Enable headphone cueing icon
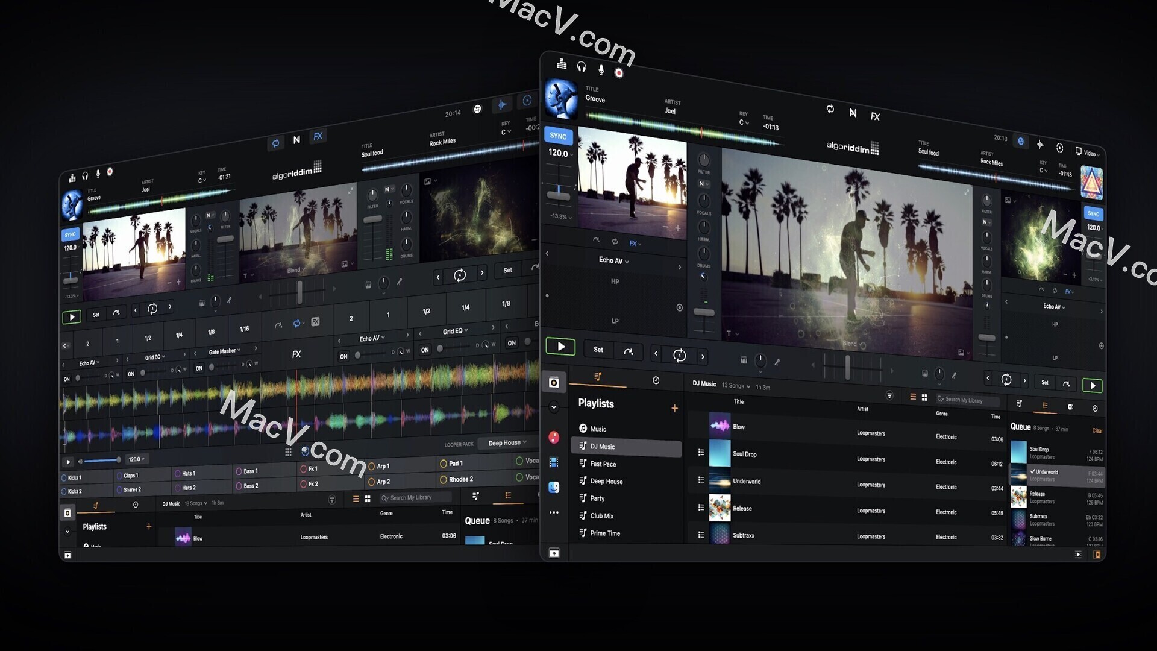The image size is (1157, 651). 582,66
